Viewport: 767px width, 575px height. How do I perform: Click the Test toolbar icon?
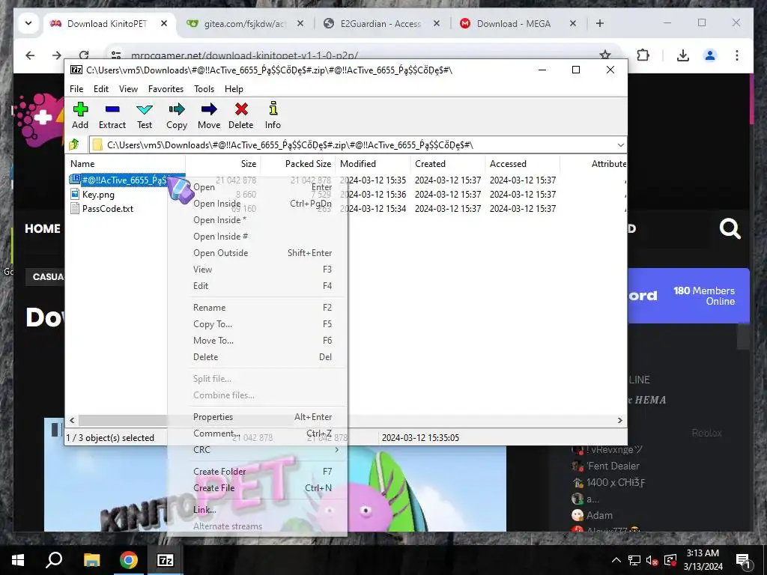click(145, 109)
